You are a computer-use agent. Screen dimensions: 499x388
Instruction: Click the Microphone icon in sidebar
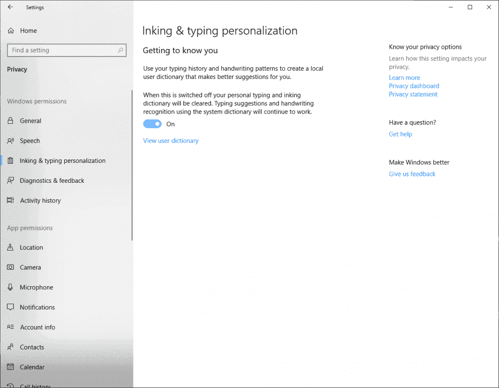(x=11, y=287)
